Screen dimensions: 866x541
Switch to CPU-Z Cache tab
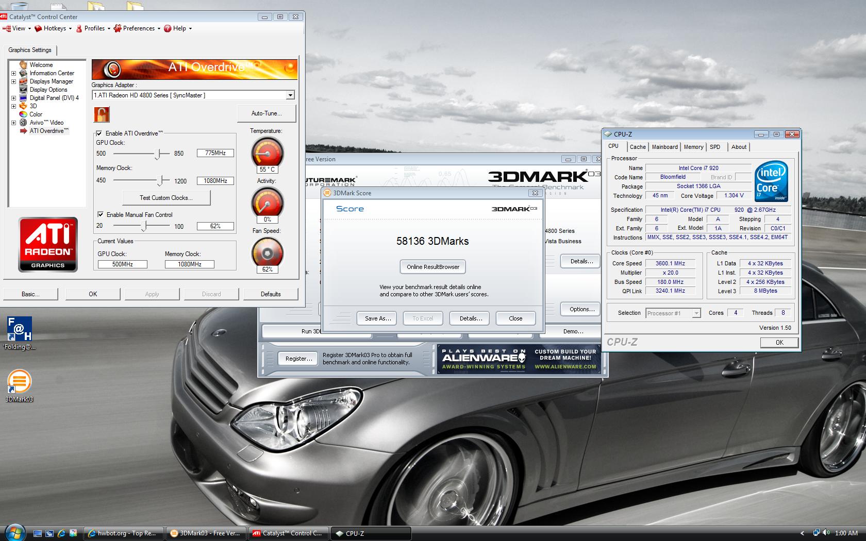pos(638,147)
